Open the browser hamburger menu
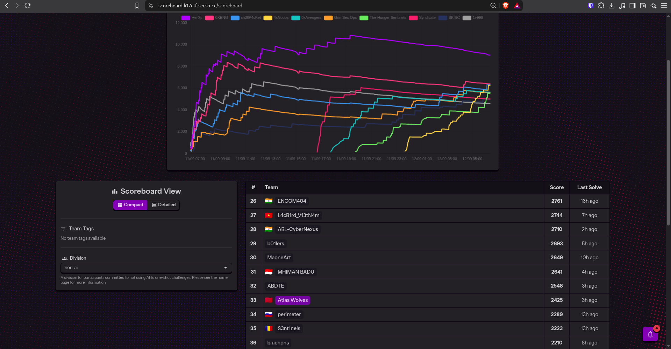 (664, 6)
